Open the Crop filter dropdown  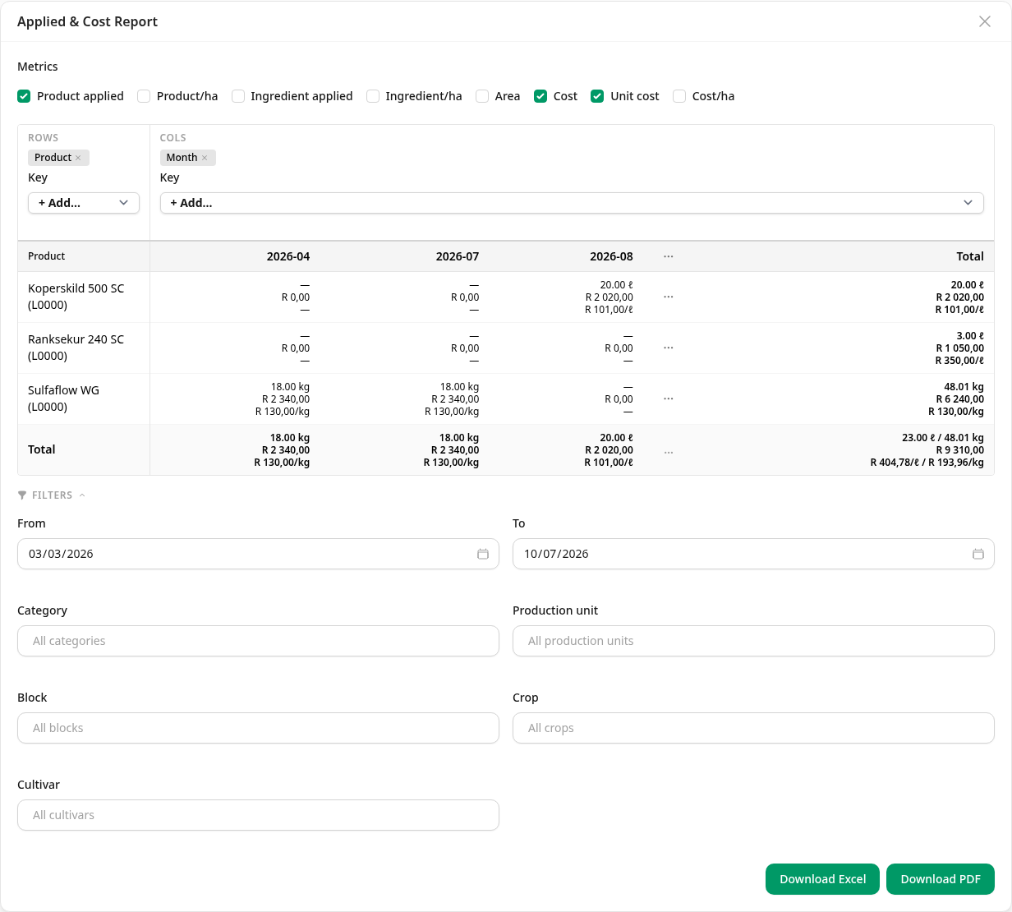click(753, 728)
